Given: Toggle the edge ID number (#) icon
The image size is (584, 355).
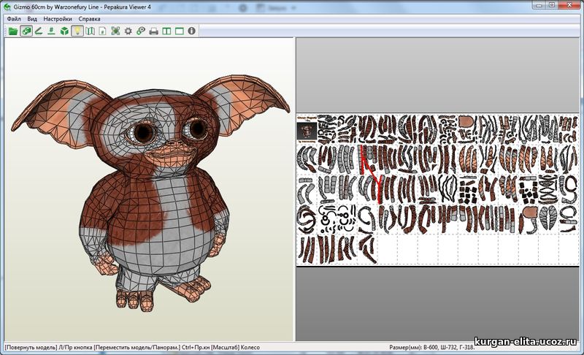Looking at the screenshot, I should coord(51,31).
